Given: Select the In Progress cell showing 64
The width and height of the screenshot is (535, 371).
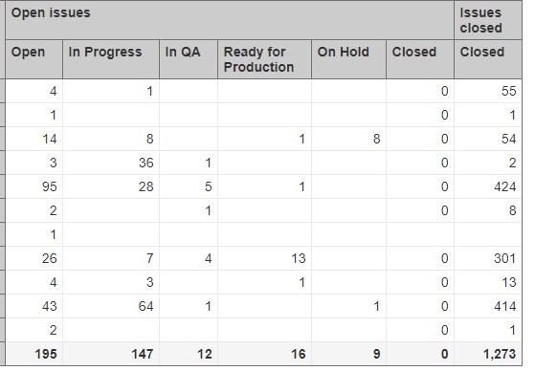Looking at the screenshot, I should [111, 306].
